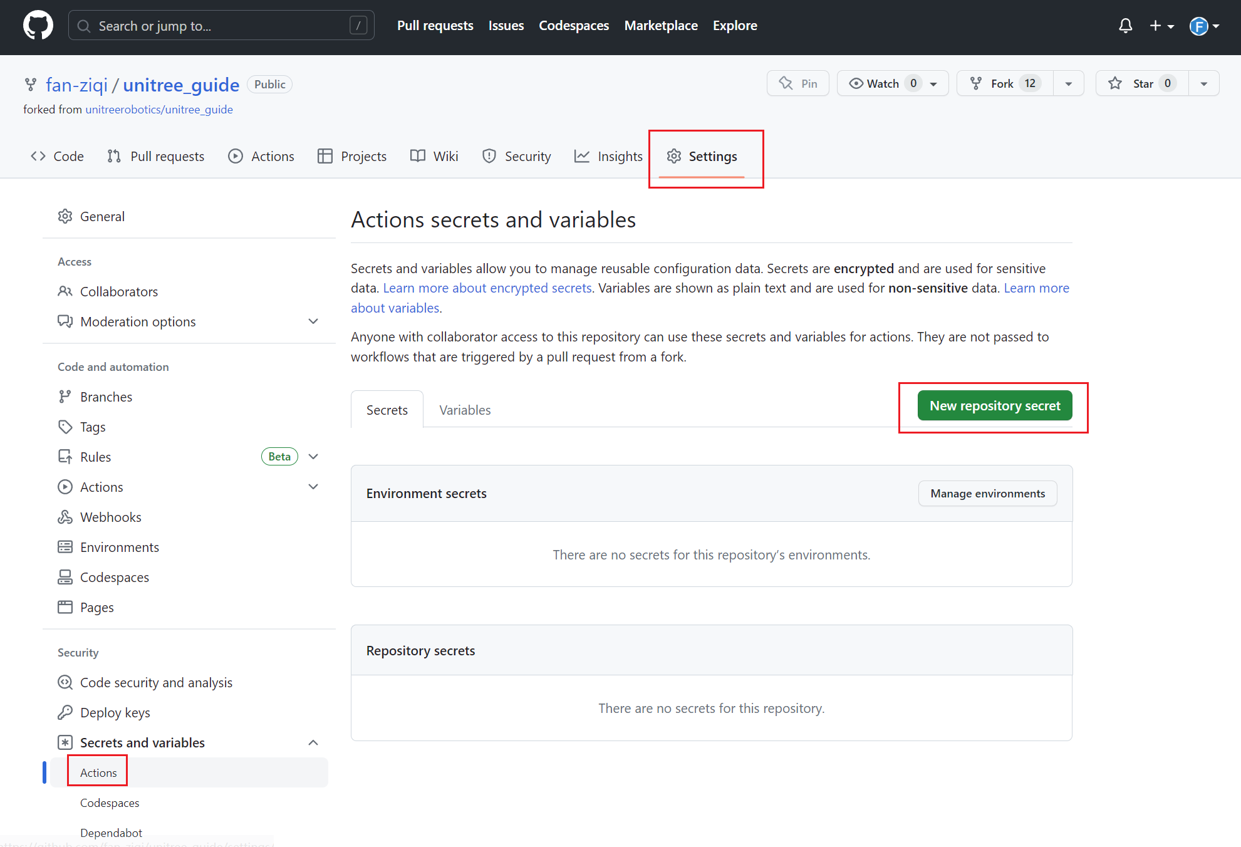This screenshot has height=847, width=1241.
Task: Open Deploy keys settings
Action: point(189,712)
